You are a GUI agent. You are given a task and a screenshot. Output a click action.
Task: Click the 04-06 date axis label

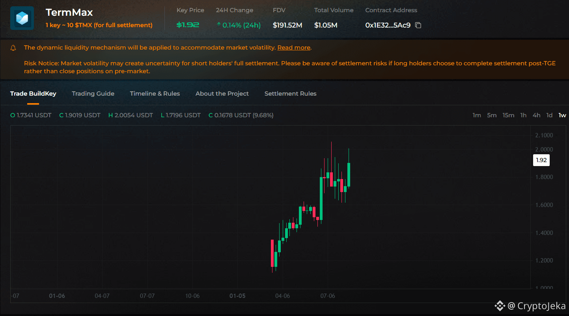282,296
